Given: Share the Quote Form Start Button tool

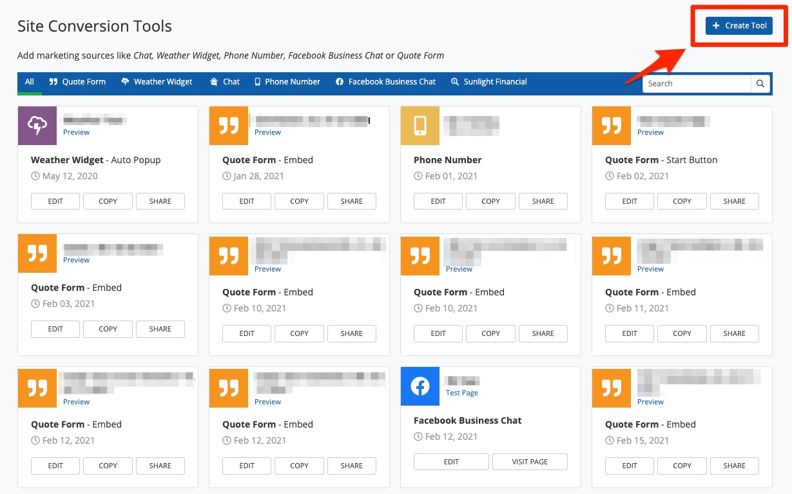Looking at the screenshot, I should click(734, 201).
